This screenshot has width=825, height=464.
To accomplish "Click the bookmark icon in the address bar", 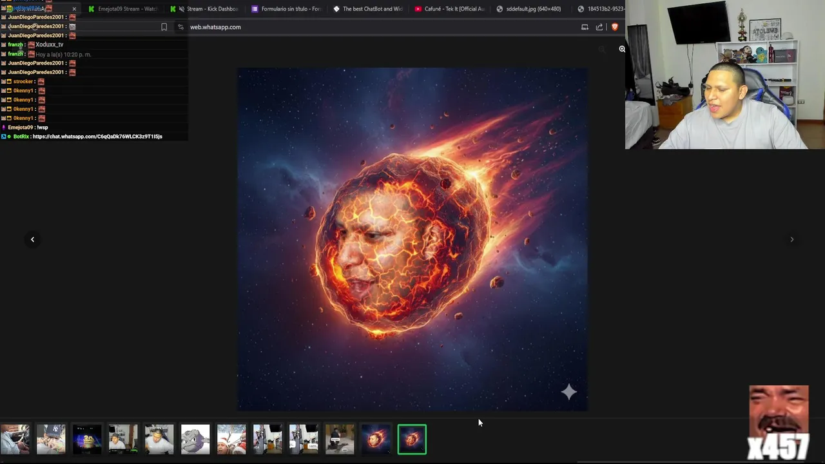I will [x=164, y=27].
